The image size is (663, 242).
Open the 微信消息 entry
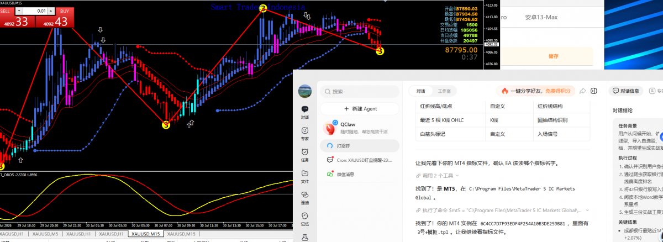point(360,174)
